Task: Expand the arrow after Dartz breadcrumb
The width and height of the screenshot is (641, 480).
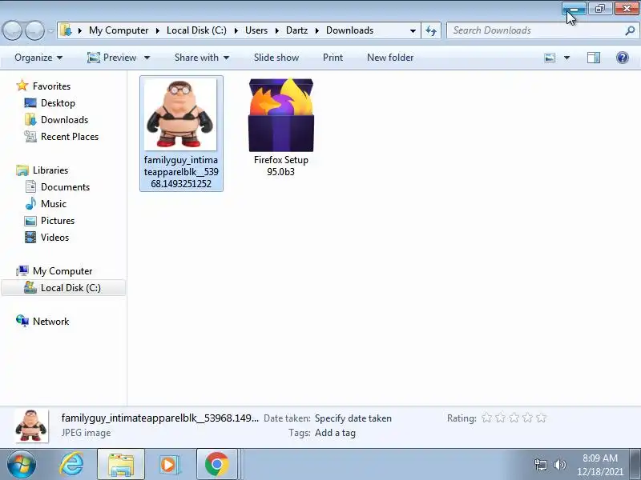Action: click(x=316, y=30)
